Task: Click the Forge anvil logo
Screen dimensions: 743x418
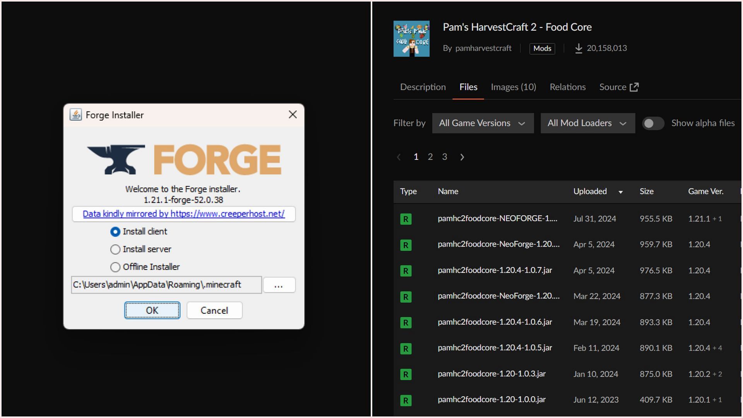Action: tap(116, 159)
